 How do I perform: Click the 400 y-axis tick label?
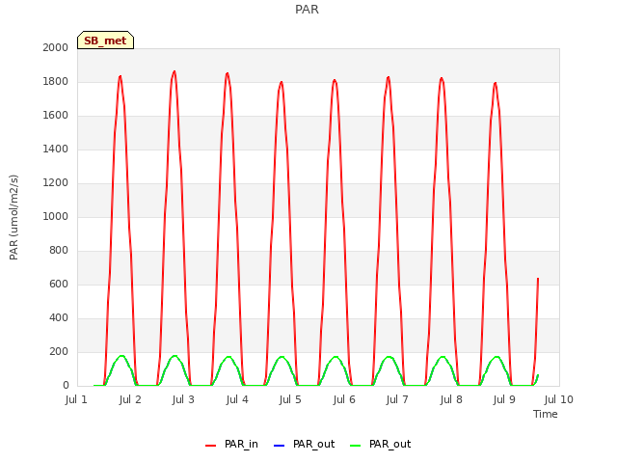pos(59,317)
